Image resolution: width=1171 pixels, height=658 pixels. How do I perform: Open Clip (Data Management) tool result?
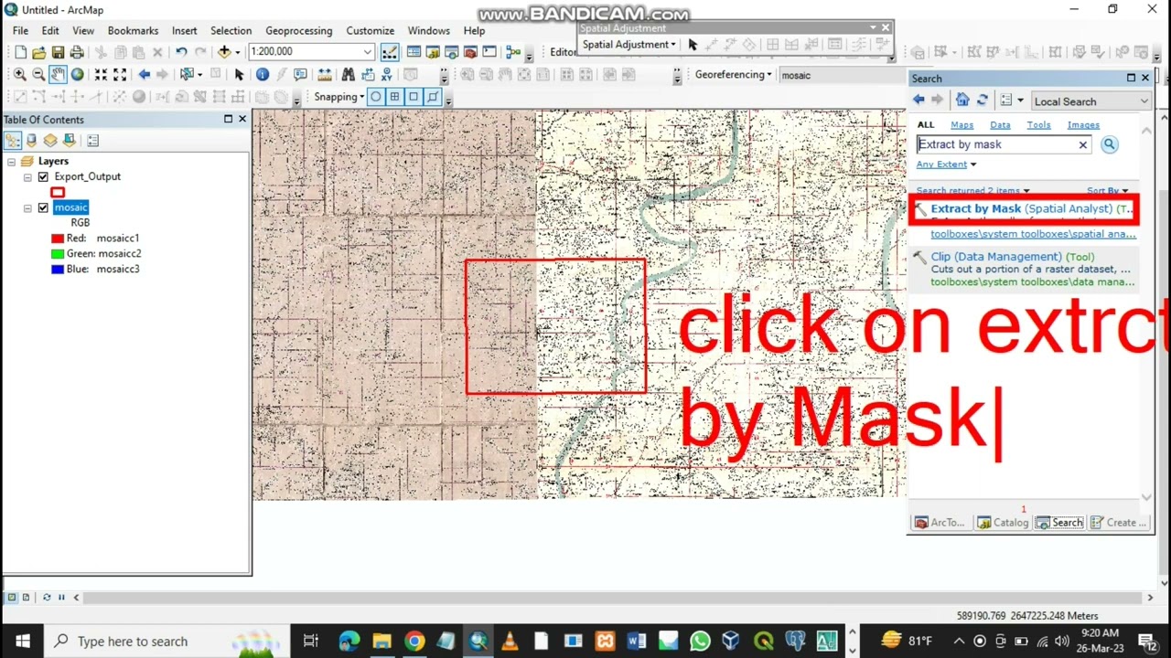(996, 257)
